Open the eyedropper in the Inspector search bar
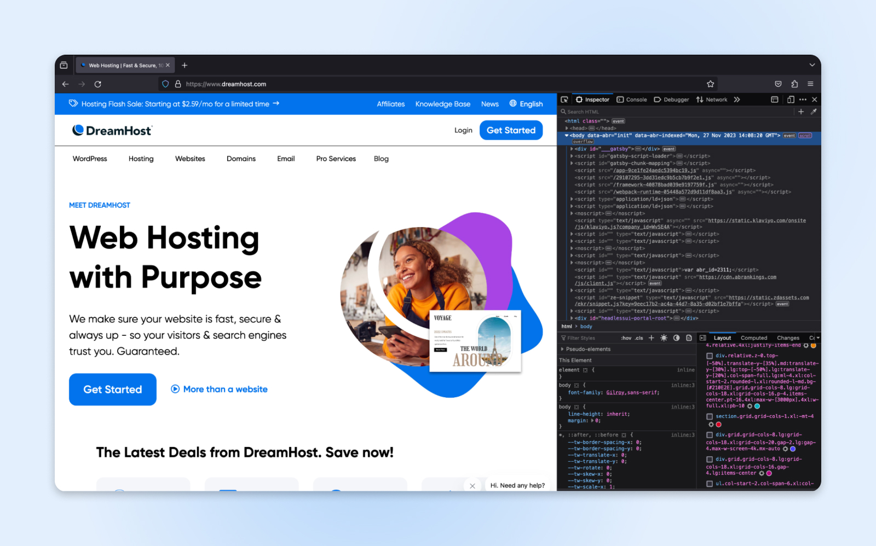This screenshot has width=876, height=546. click(814, 112)
